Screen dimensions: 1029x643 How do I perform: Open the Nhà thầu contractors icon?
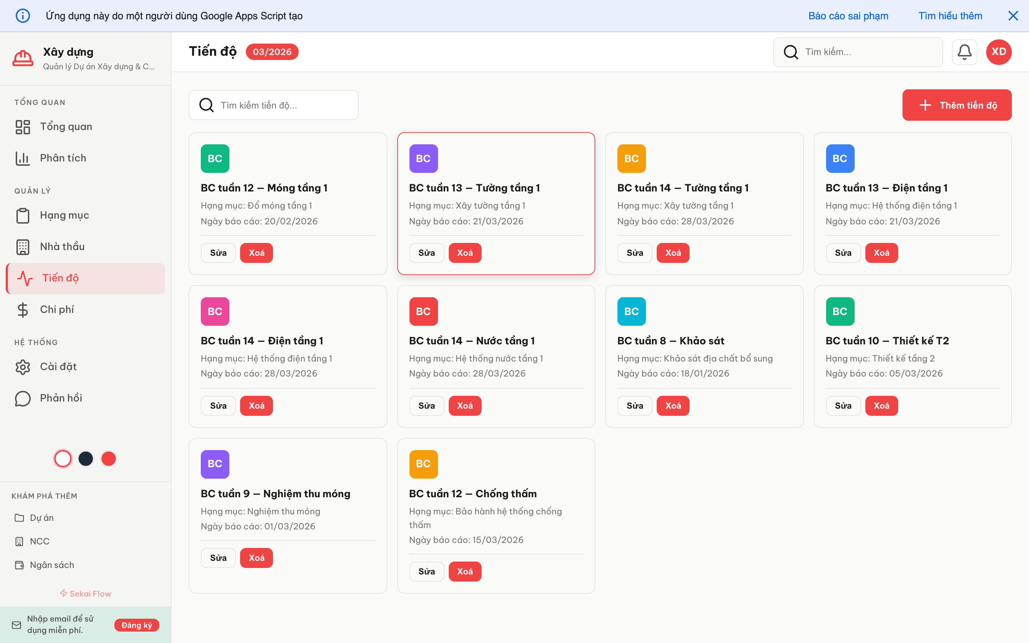point(23,246)
